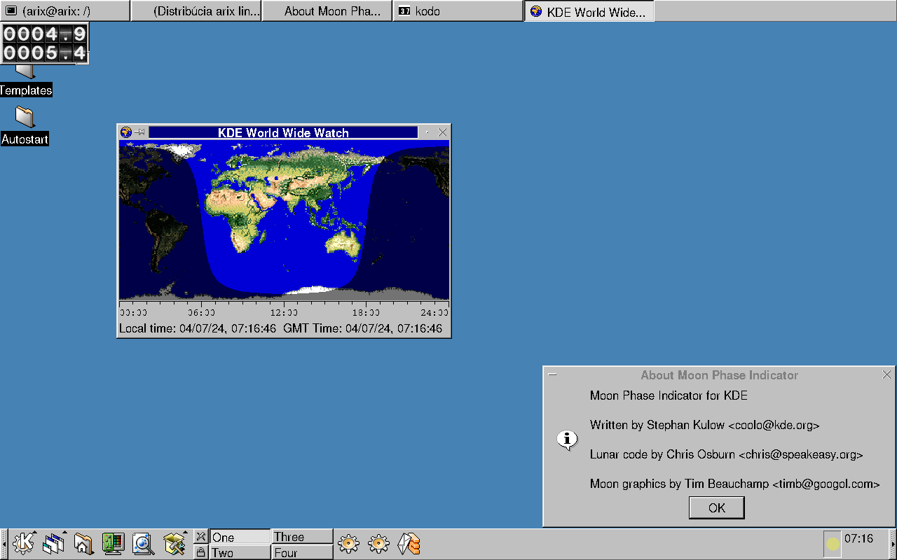This screenshot has width=897, height=560.
Task: Open the Autostart desktop folder
Action: click(x=25, y=126)
